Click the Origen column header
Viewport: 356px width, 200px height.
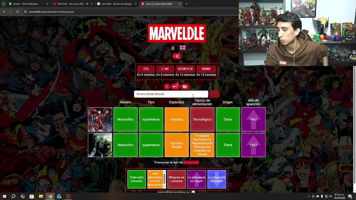[228, 102]
